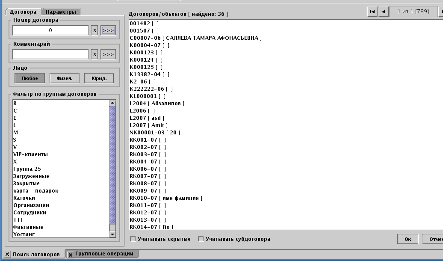The width and height of the screenshot is (443, 261).
Task: Clear the contract number field with X
Action: (x=95, y=30)
